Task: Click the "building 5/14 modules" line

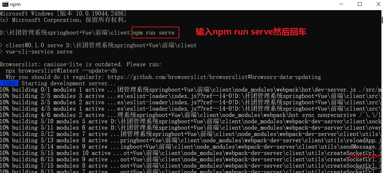Action: [x=191, y=147]
